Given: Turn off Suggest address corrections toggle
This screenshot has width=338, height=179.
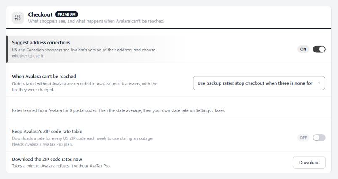Looking at the screenshot, I should 319,49.
